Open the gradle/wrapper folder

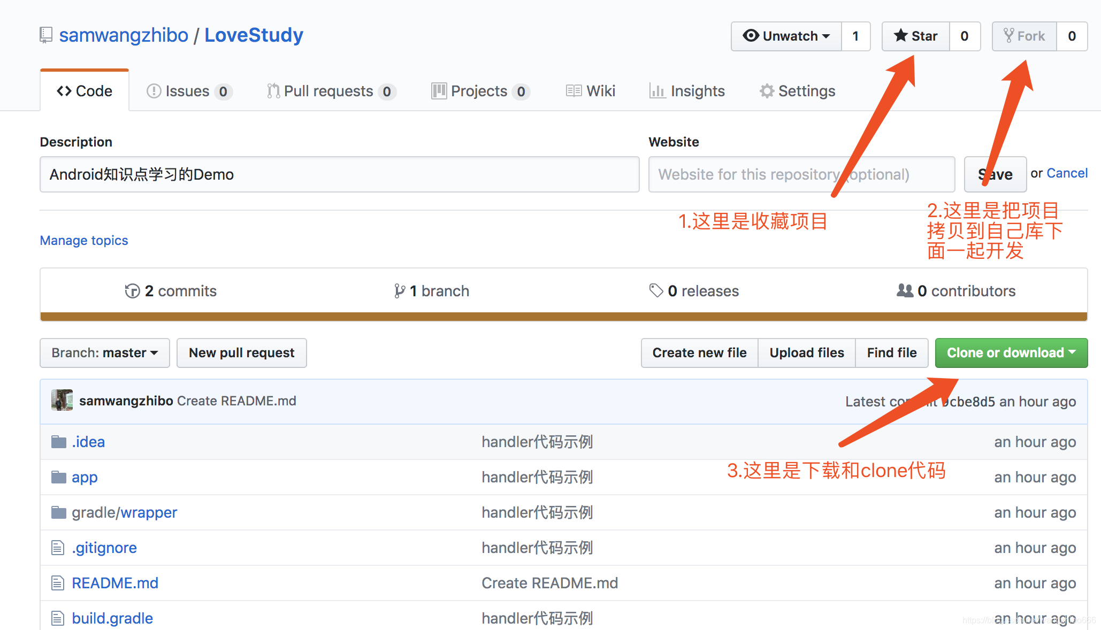124,512
